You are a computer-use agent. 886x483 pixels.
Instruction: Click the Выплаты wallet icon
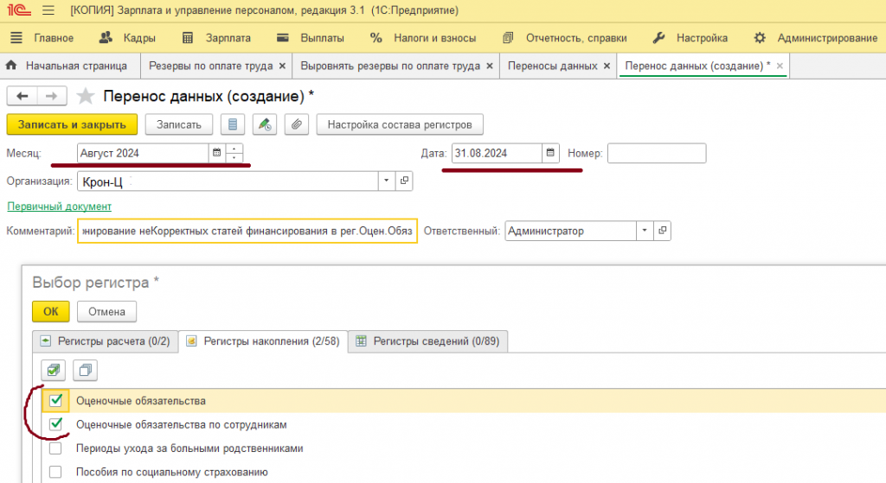click(x=283, y=38)
